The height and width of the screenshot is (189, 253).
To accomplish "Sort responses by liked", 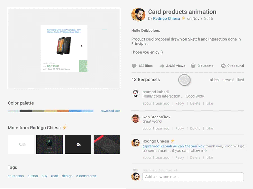I will coord(240,80).
